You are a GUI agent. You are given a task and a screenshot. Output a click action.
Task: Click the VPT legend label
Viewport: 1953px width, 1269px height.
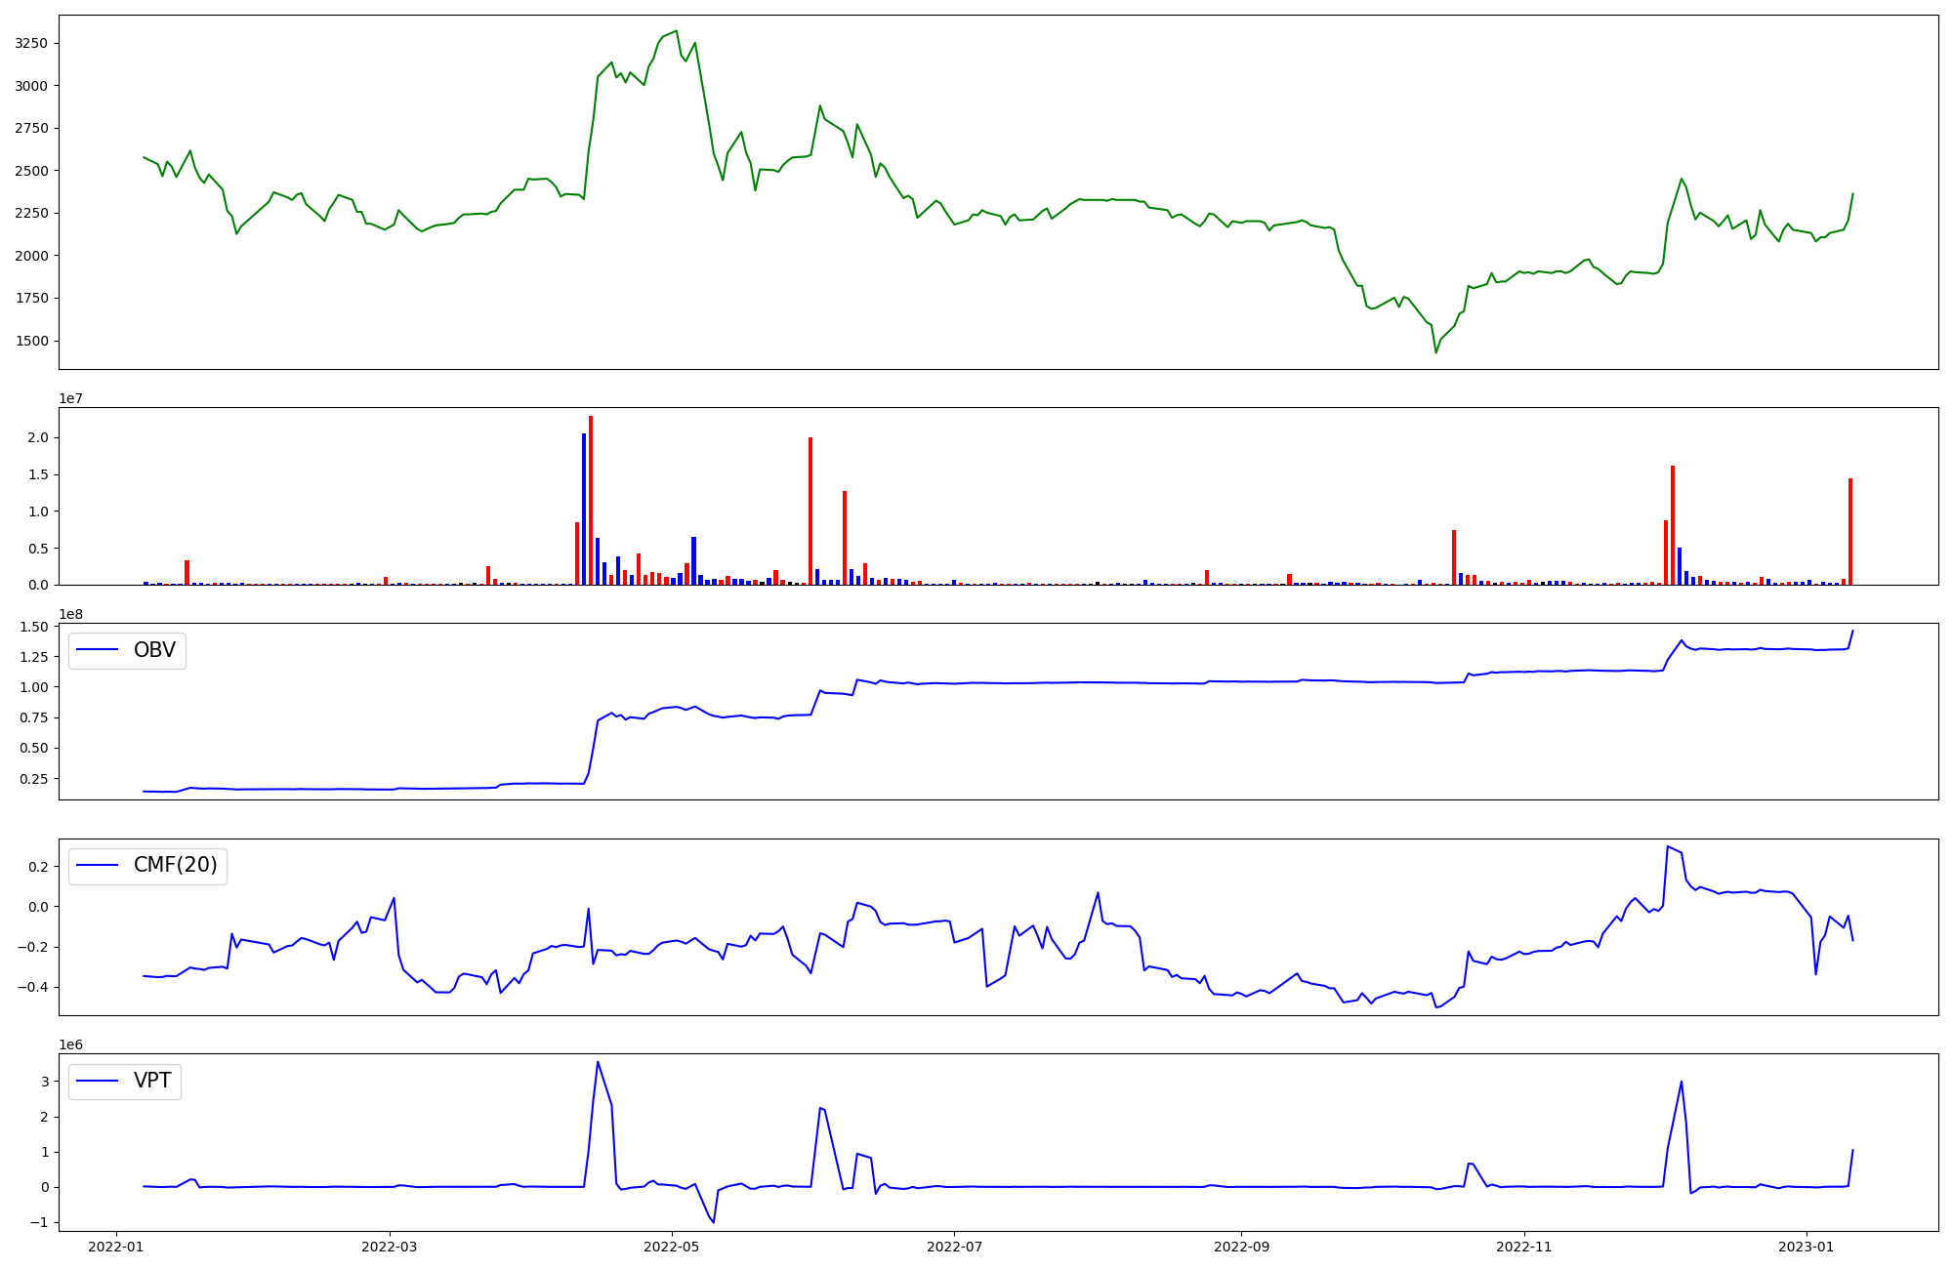pyautogui.click(x=152, y=1081)
